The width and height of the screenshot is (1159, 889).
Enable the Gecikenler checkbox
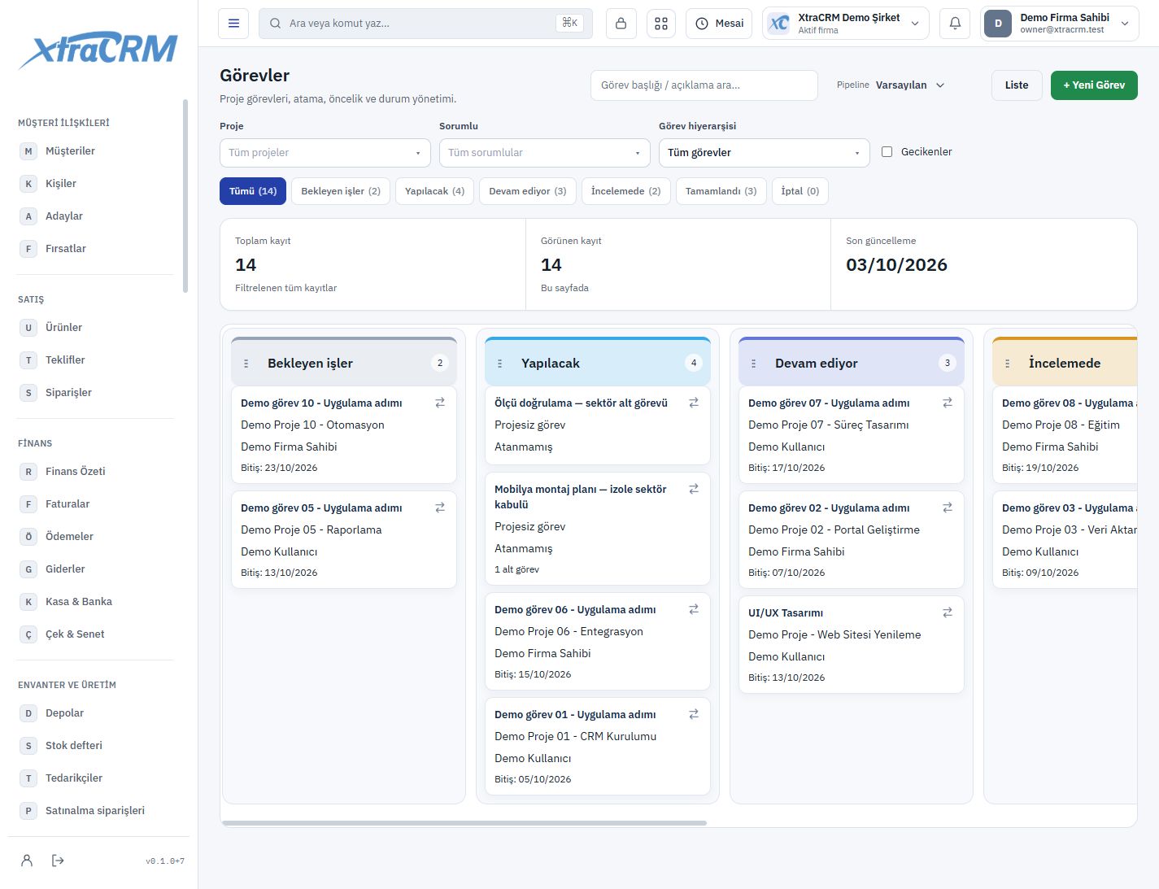tap(887, 152)
